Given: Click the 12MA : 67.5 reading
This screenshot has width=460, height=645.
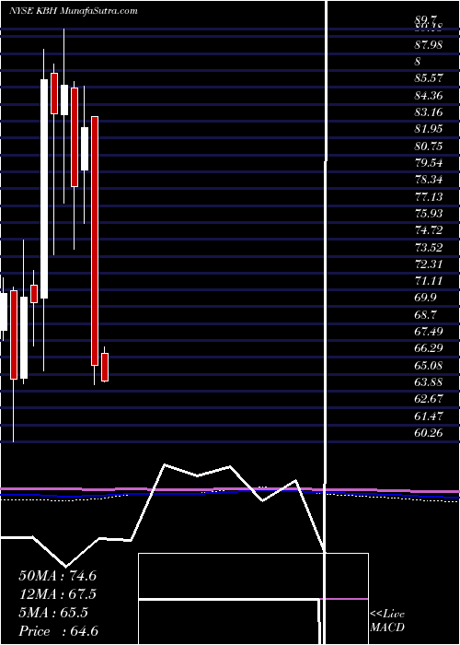Looking at the screenshot, I should [57, 594].
